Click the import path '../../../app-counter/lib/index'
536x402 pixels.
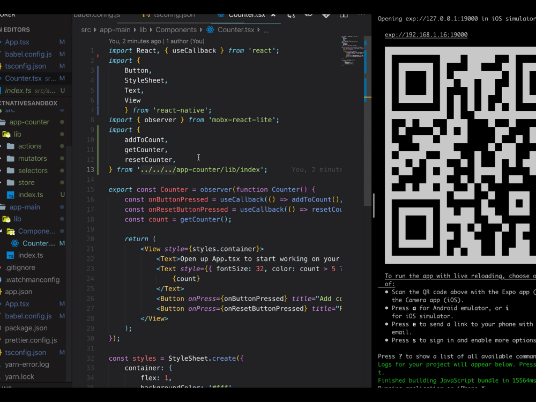(202, 169)
